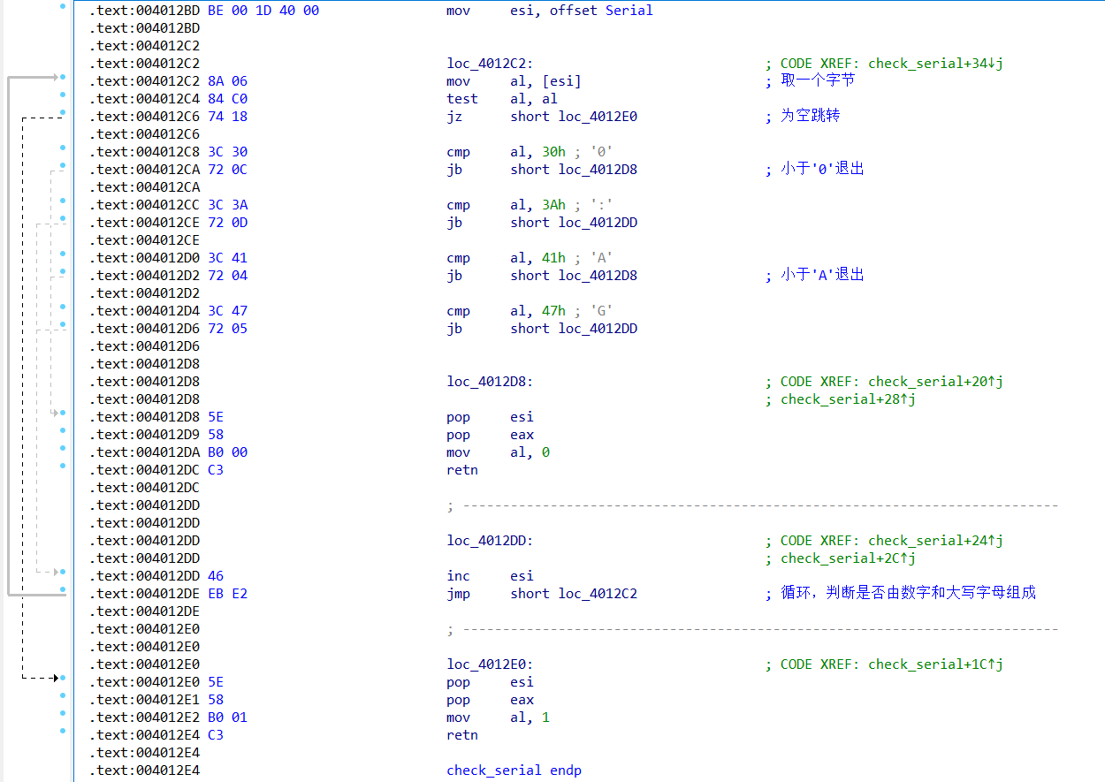Viewport: 1105px width, 782px height.
Task: Set breakpoint on final retn at 004012E4
Action: tap(63, 731)
